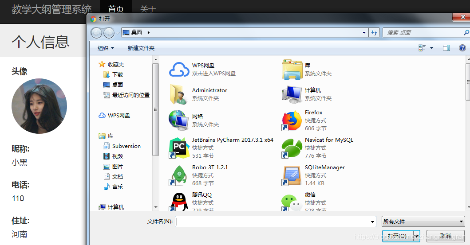Viewport: 470px width, 245px height.
Task: Click the sidebar scrollbar down arrow
Action: [x=156, y=207]
